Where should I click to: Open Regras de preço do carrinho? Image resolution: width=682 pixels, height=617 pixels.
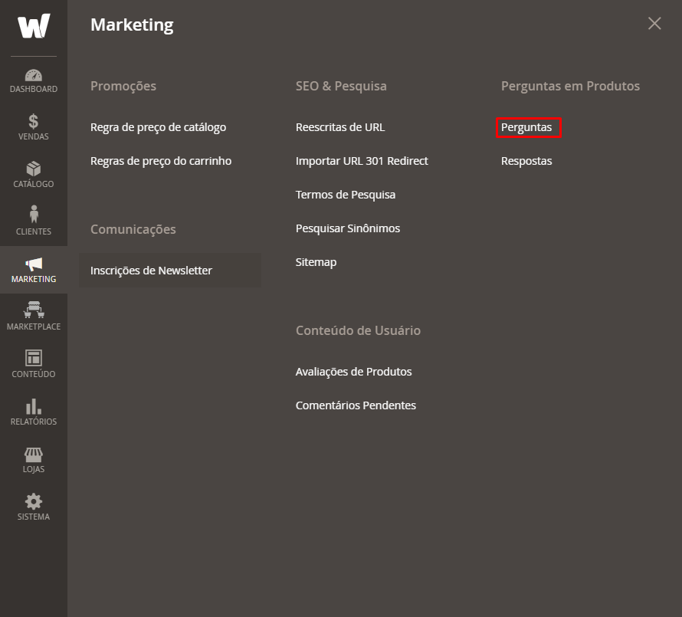point(161,161)
